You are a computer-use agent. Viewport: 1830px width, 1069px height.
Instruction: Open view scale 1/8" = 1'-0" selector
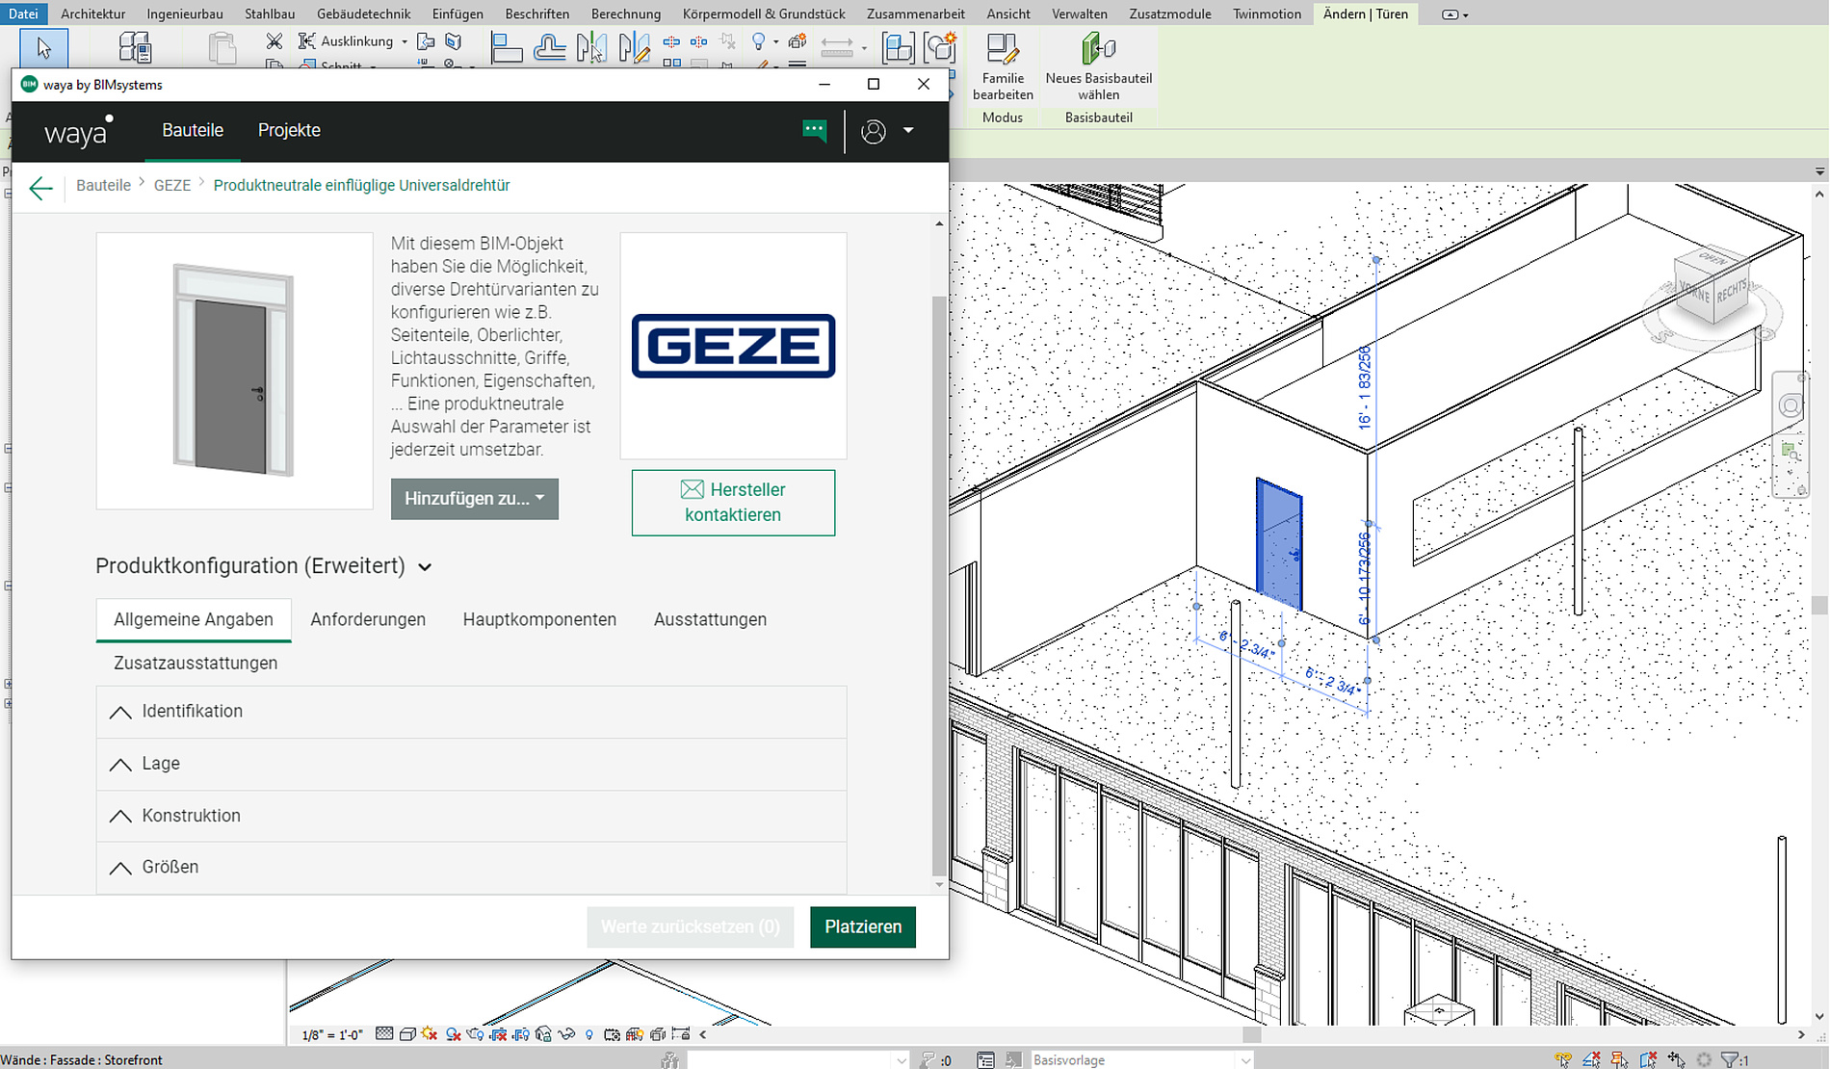click(x=331, y=1035)
